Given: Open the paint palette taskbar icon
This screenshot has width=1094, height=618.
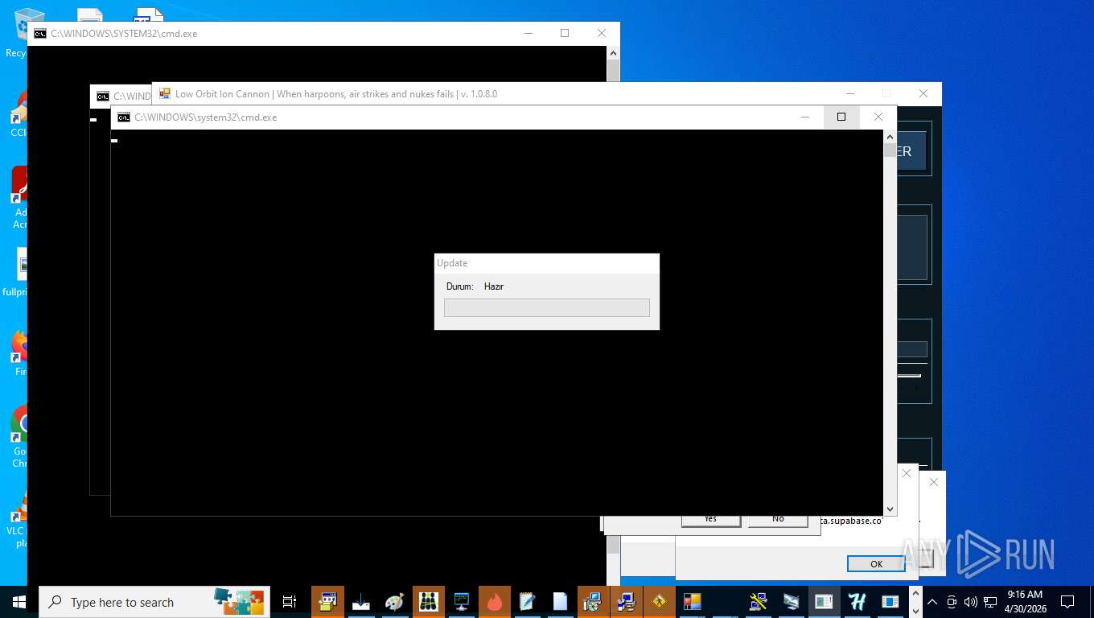Looking at the screenshot, I should point(394,602).
